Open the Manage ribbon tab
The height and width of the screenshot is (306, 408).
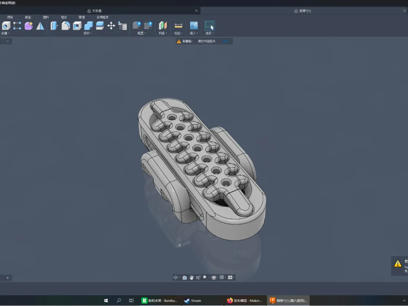click(81, 17)
